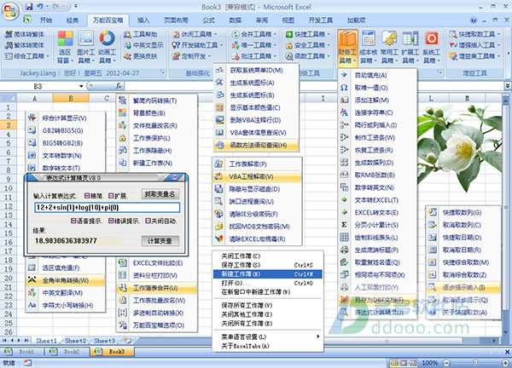Click the 清除EXCEL宏病毒(R) menu icon

pyautogui.click(x=218, y=239)
